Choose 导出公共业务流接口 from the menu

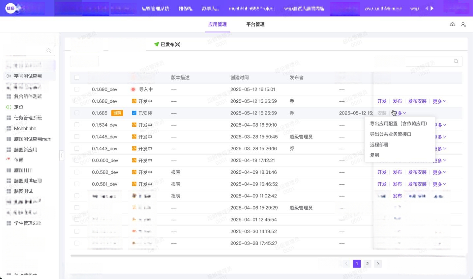[400, 134]
